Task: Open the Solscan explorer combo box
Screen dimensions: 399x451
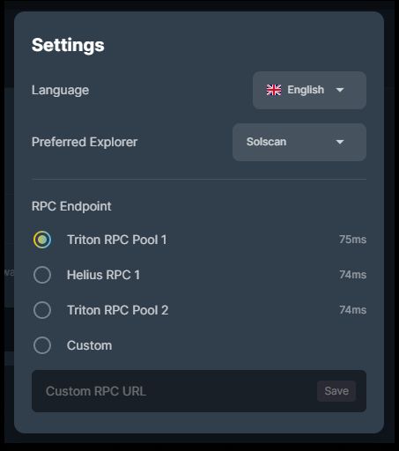Action: (299, 142)
